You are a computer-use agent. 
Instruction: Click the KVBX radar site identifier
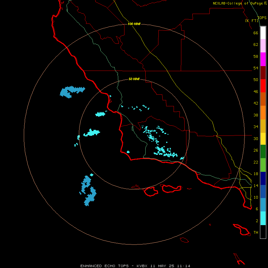point(142,266)
